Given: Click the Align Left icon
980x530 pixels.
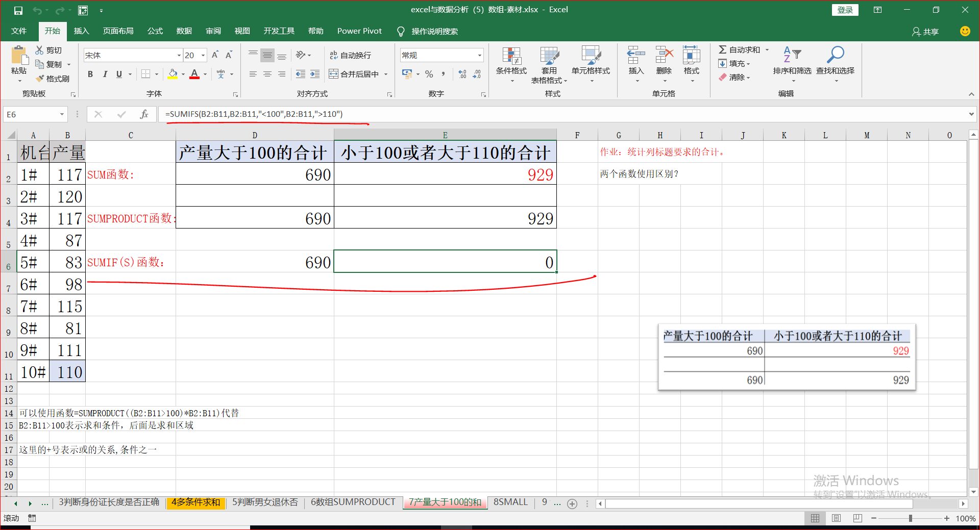Looking at the screenshot, I should point(253,74).
